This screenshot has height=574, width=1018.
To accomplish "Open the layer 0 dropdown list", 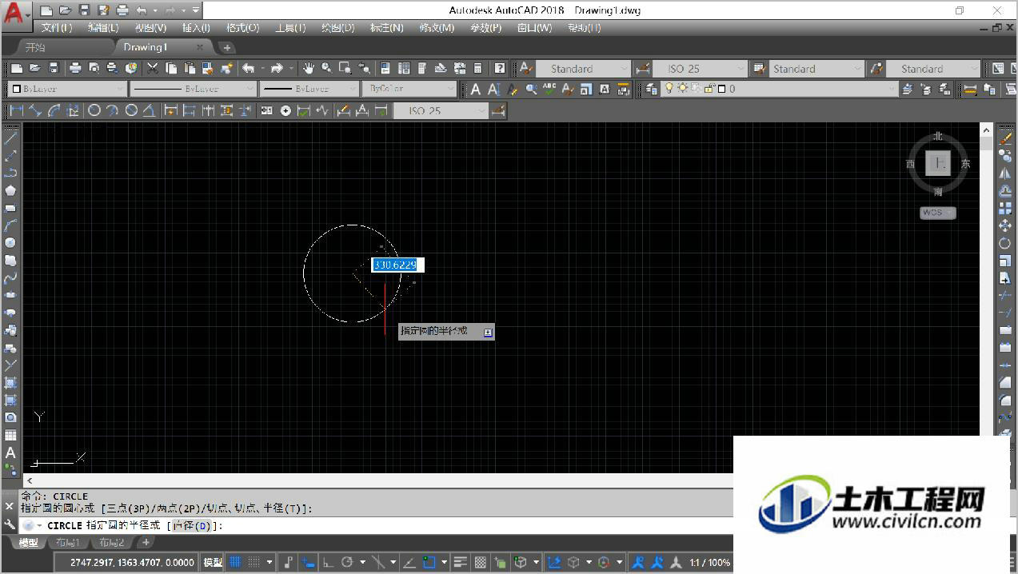I will (780, 89).
